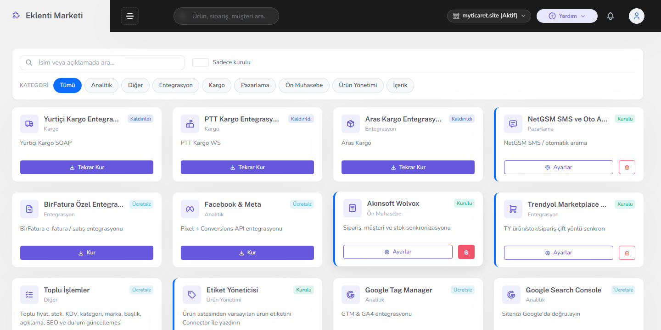The image size is (661, 330).
Task: Click the Kurulu badge on Trendyol Marketplace
Action: pyautogui.click(x=625, y=204)
